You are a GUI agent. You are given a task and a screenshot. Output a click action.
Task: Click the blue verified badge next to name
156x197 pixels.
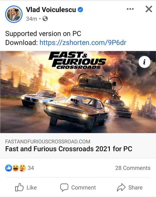pos(80,10)
